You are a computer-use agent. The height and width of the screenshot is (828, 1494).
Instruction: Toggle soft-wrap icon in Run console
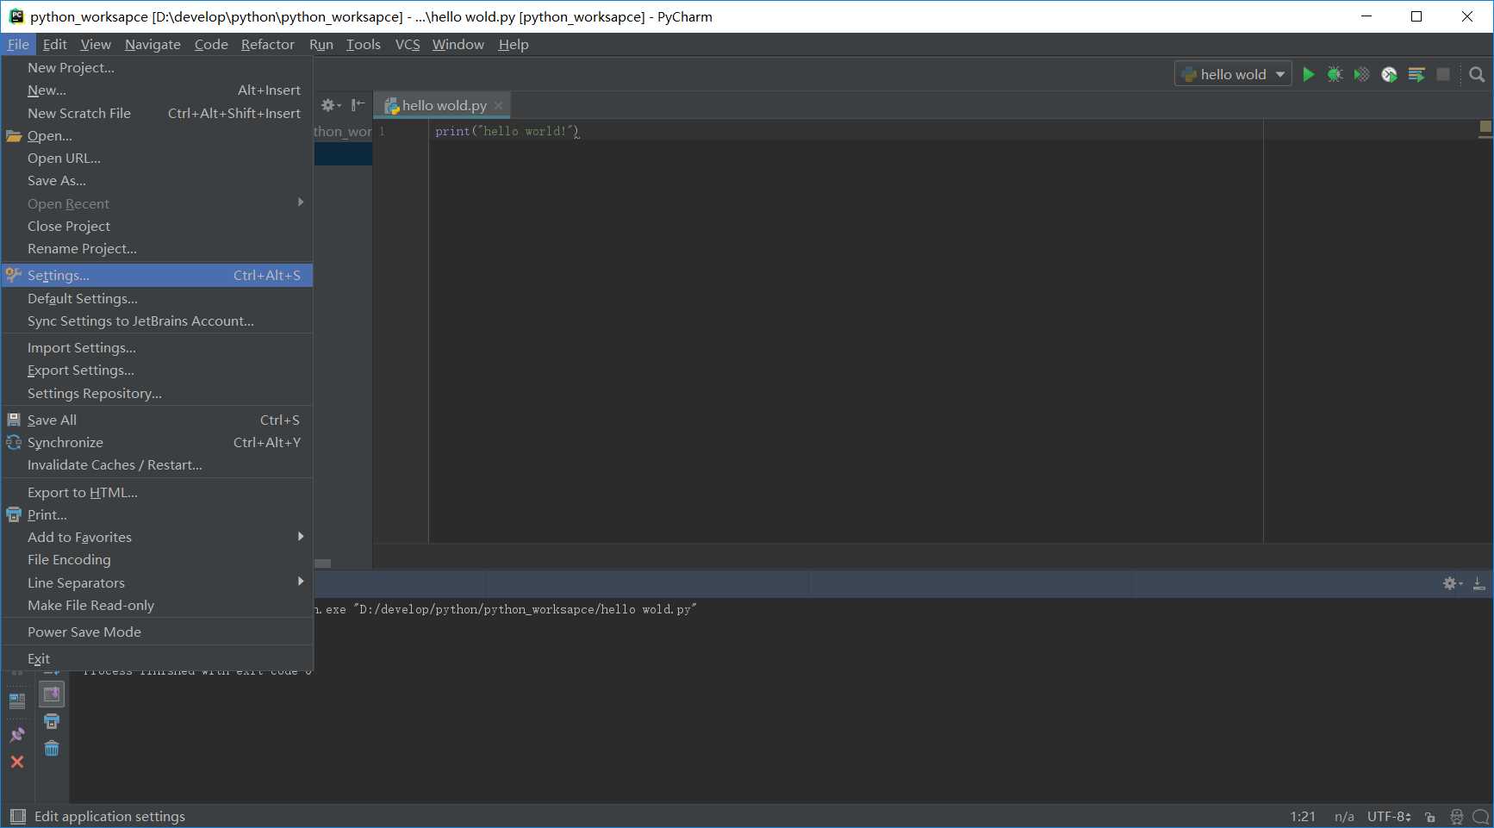[x=52, y=694]
